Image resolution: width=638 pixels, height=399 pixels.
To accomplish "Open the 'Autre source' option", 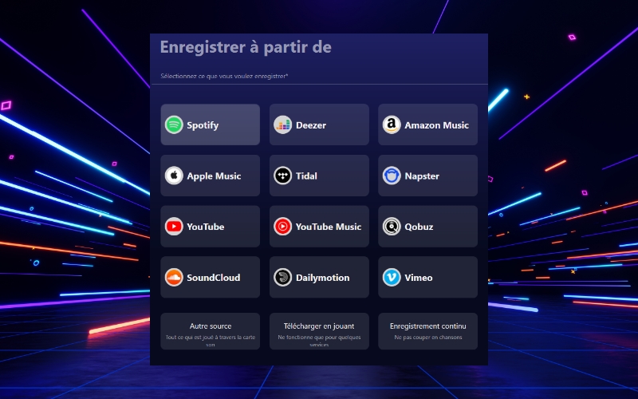I will pyautogui.click(x=210, y=331).
